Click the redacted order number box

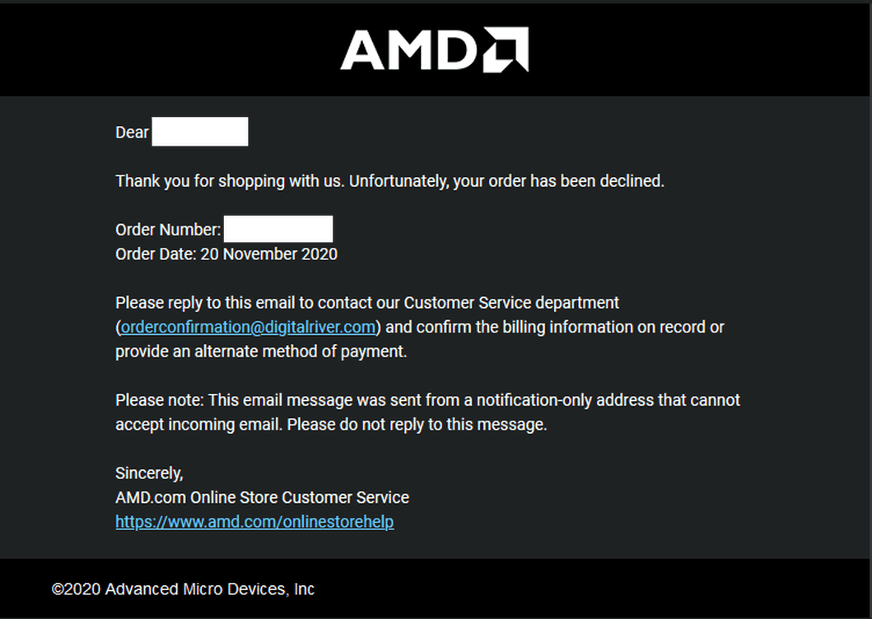(x=278, y=230)
